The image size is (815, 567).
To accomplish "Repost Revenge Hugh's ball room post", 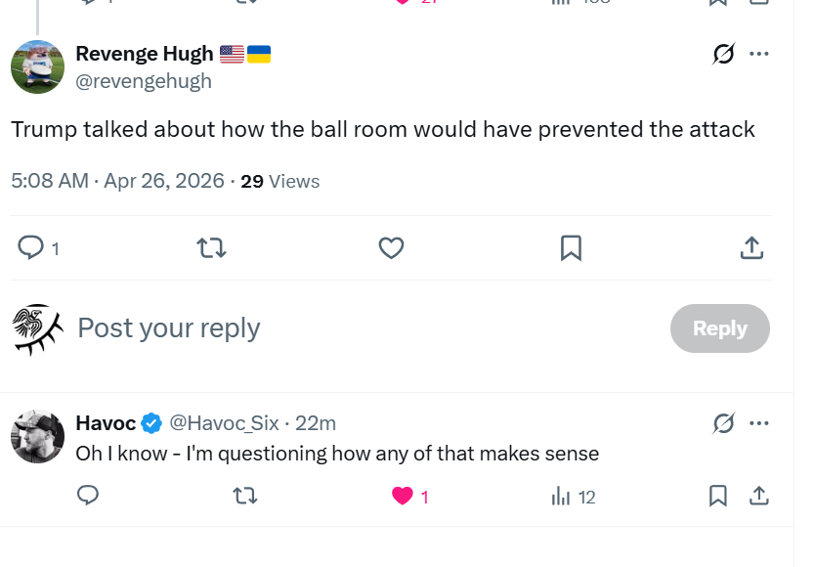I will point(211,247).
